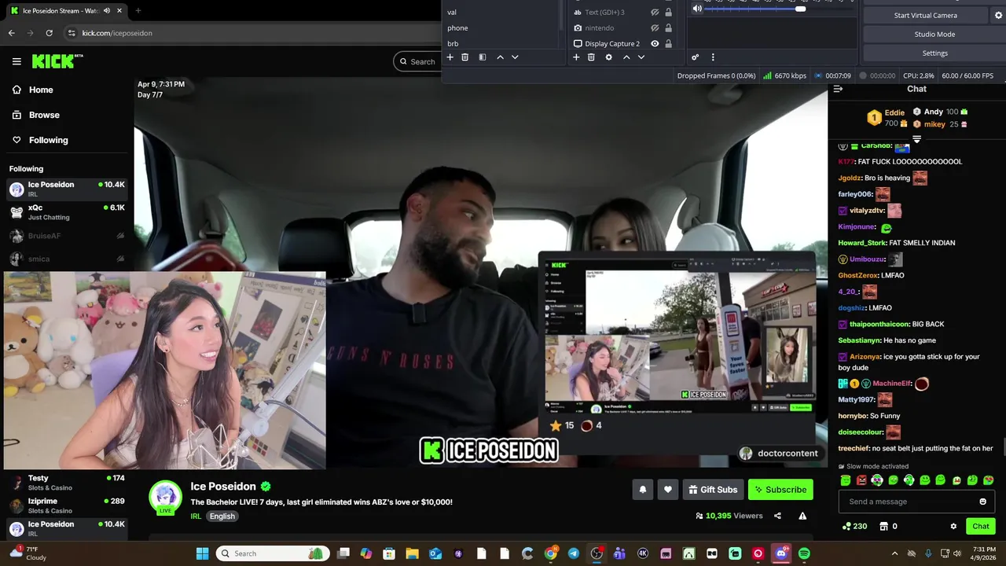Open audio mixer advanced properties gears icon
Screen dimensions: 1006x566
tap(695, 57)
